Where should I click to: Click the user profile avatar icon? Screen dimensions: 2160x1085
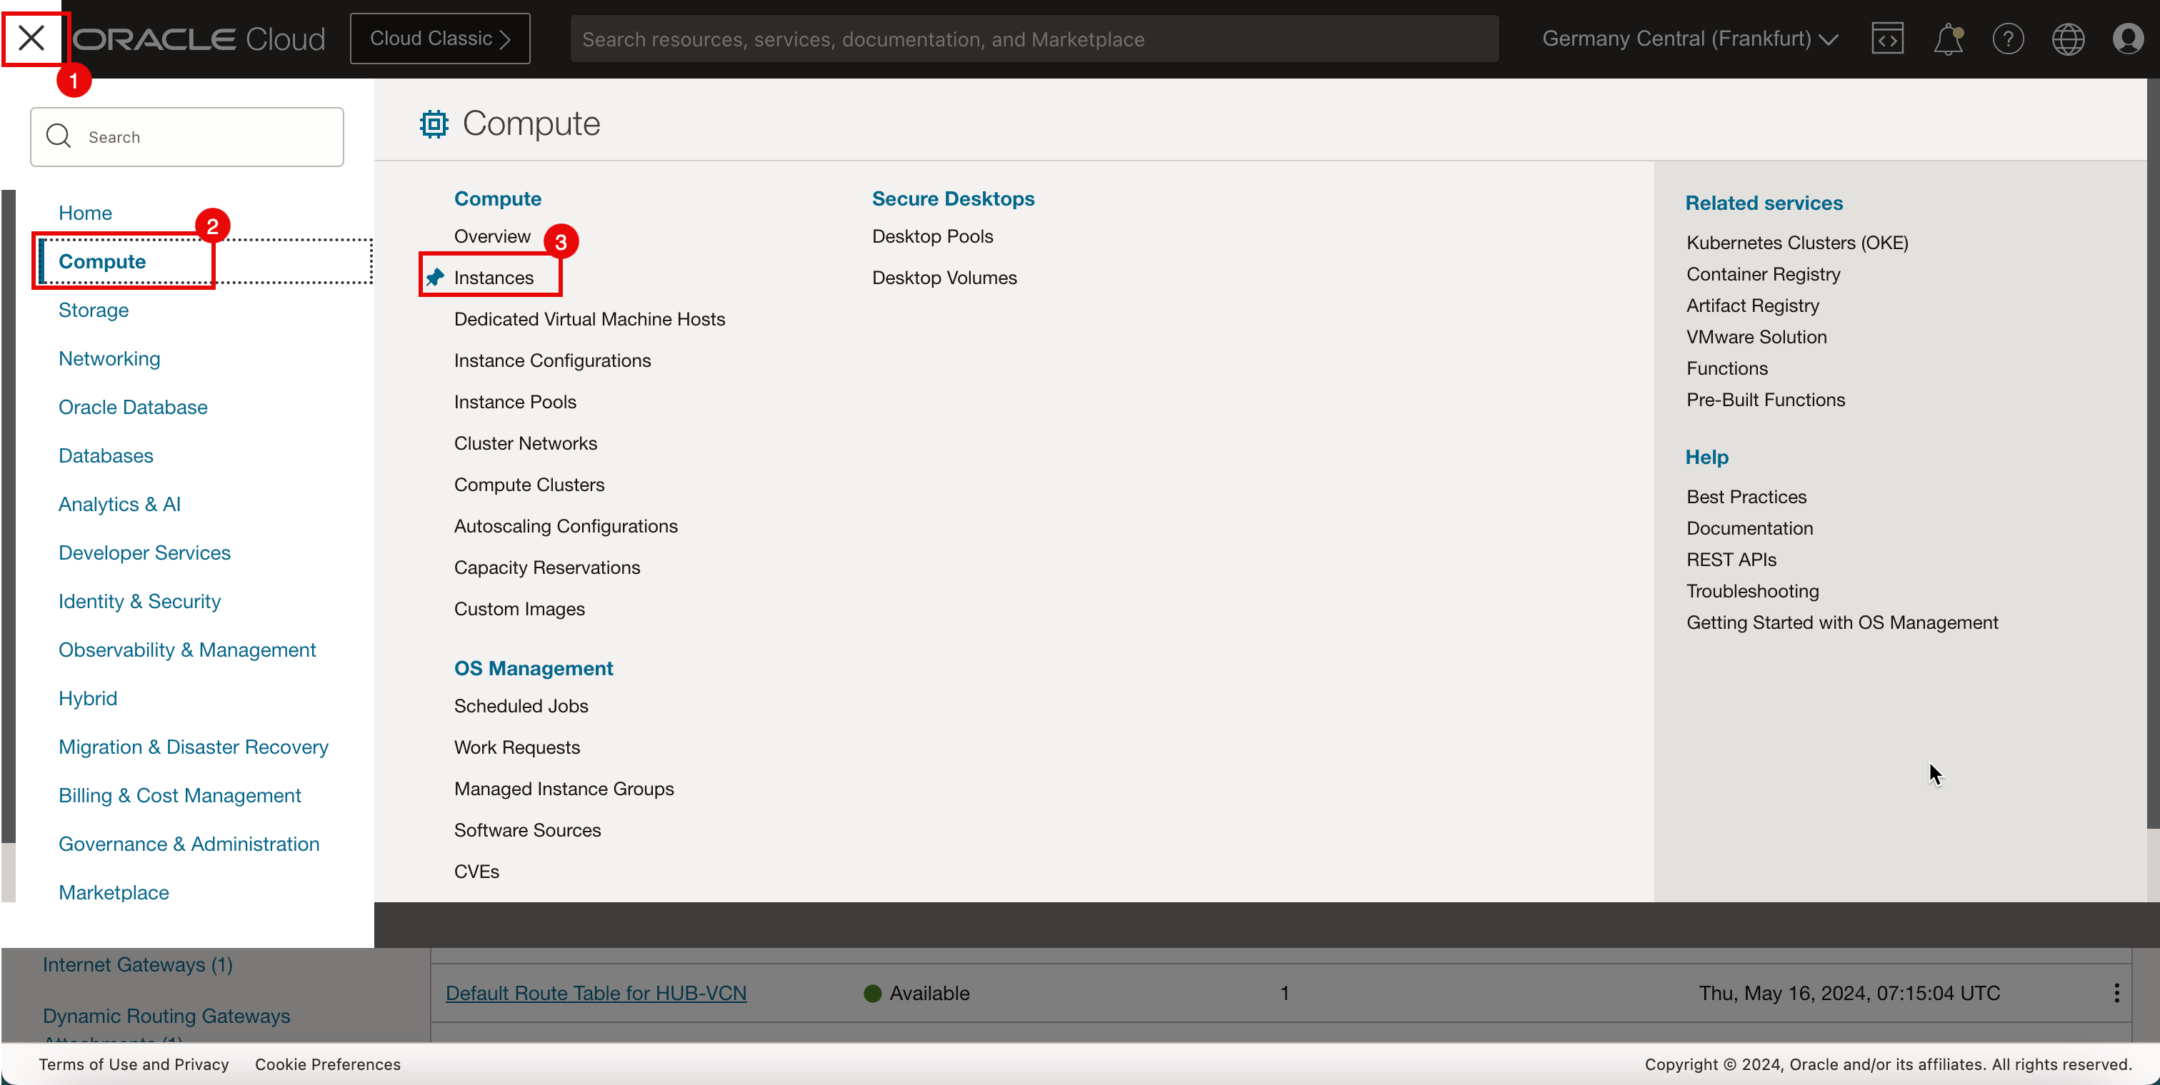tap(2128, 37)
